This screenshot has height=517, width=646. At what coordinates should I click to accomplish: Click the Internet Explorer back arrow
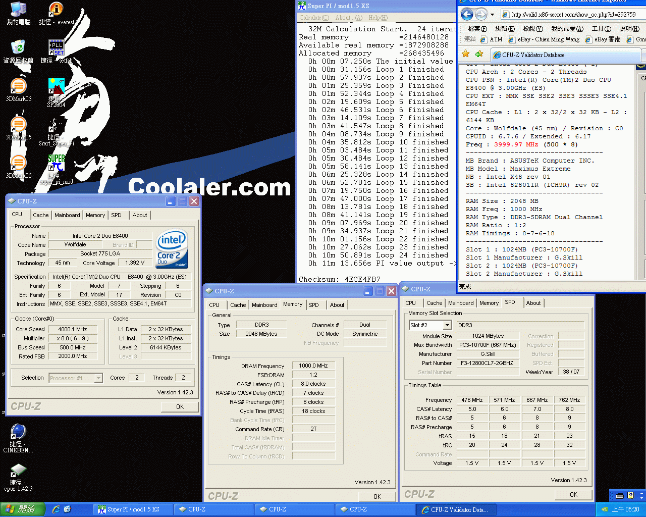467,15
